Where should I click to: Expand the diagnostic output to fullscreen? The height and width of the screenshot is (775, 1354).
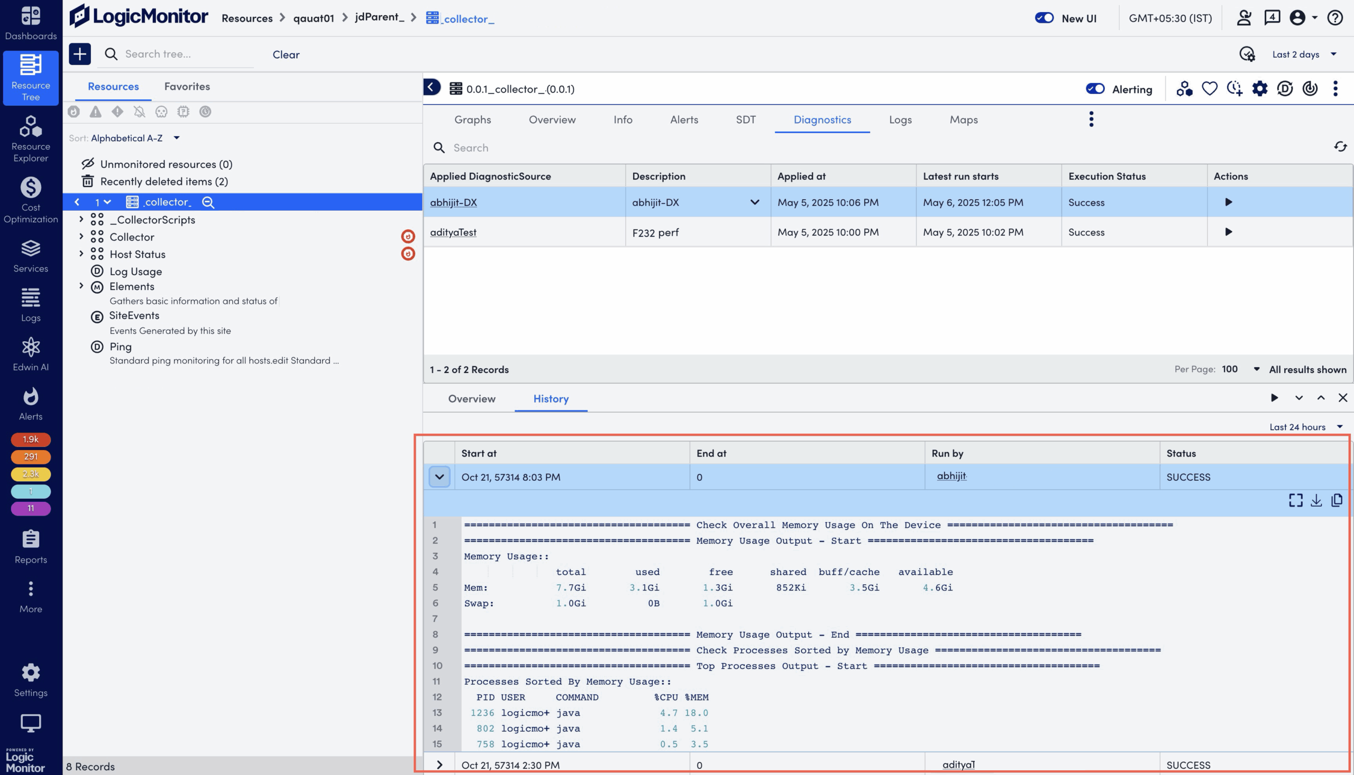(x=1295, y=500)
